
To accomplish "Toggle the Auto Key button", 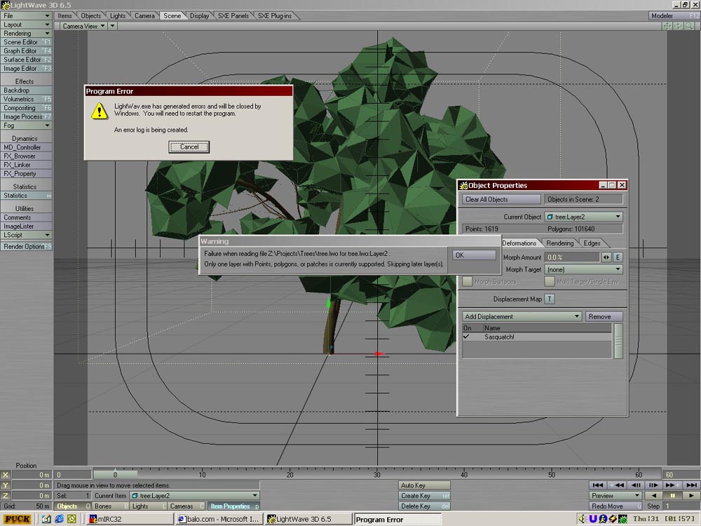I will click(424, 485).
